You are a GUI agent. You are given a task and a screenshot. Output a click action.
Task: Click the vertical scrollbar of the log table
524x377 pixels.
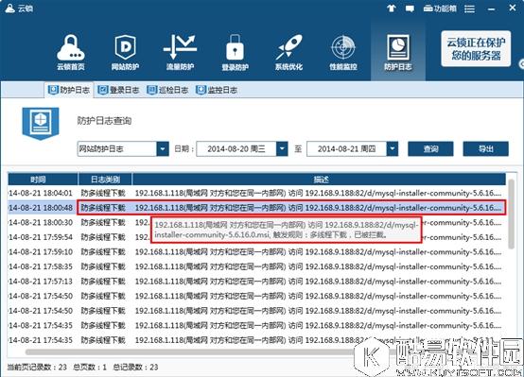(511, 214)
